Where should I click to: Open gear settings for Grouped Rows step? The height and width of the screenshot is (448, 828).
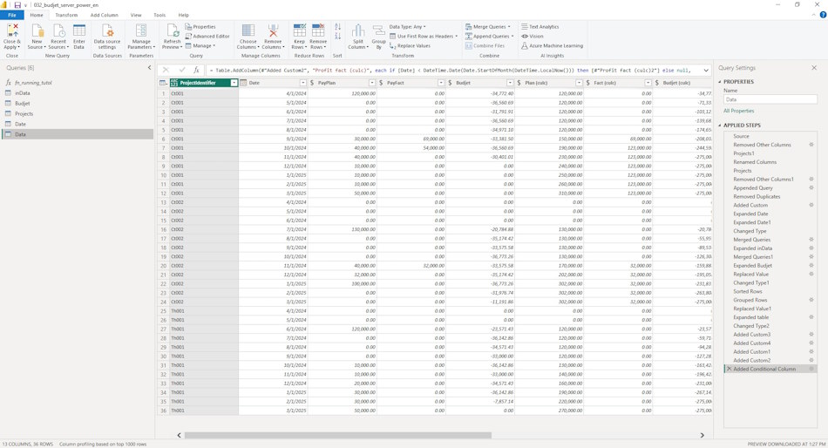coord(811,300)
